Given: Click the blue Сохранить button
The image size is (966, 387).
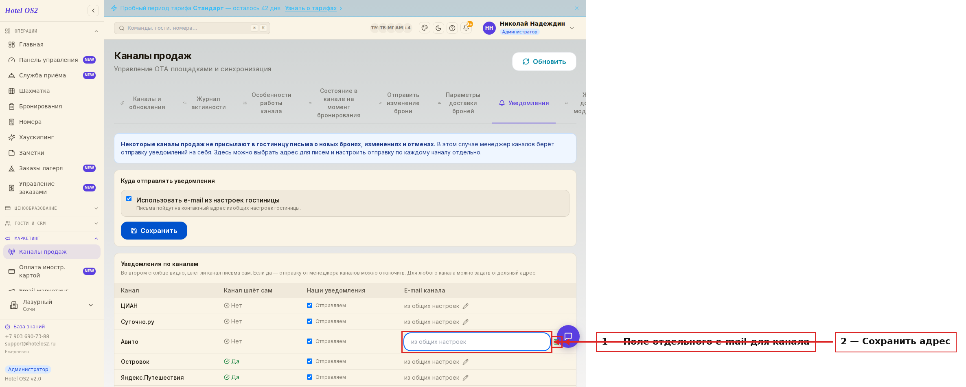Looking at the screenshot, I should point(154,231).
